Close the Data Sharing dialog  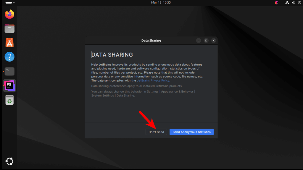[x=214, y=41]
